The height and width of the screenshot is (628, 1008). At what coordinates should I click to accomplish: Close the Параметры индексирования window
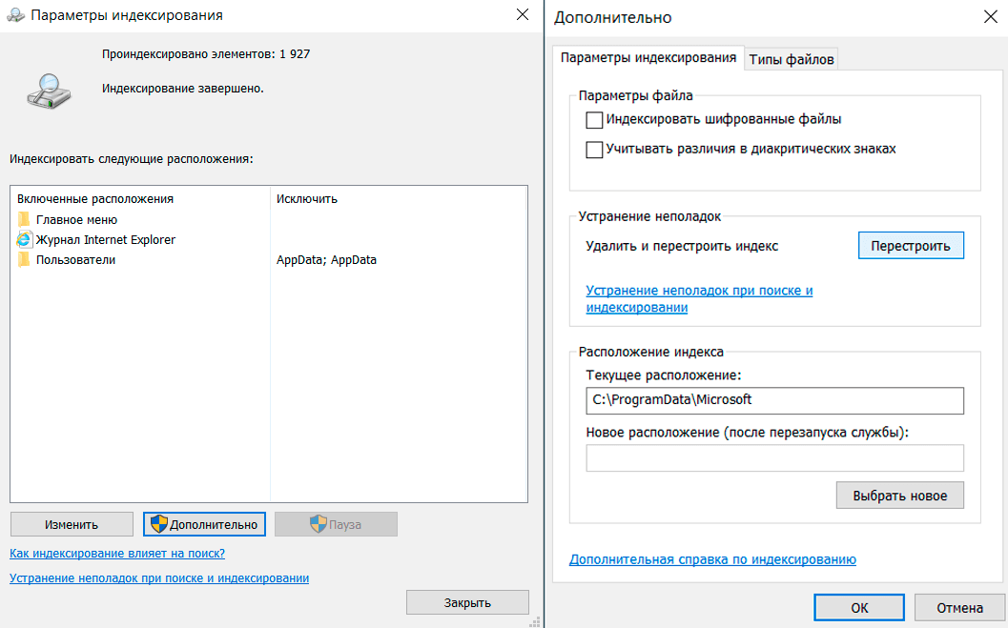(523, 14)
